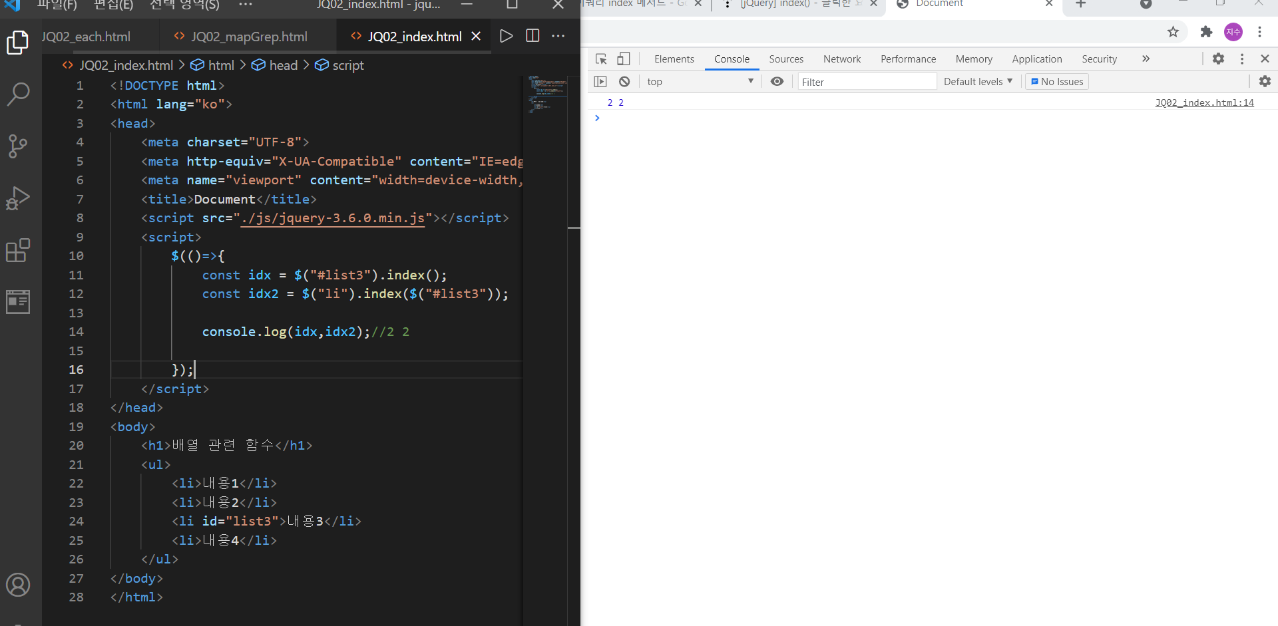Bookmark this page with the star icon
Viewport: 1278px width, 626px height.
click(1173, 31)
